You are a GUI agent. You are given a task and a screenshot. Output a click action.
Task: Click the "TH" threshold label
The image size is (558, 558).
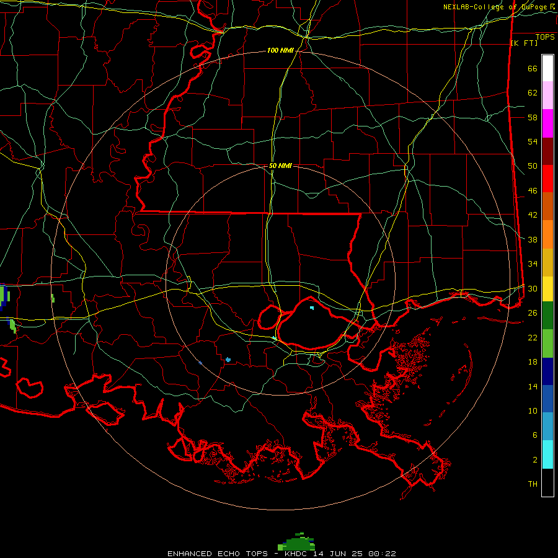click(x=533, y=484)
